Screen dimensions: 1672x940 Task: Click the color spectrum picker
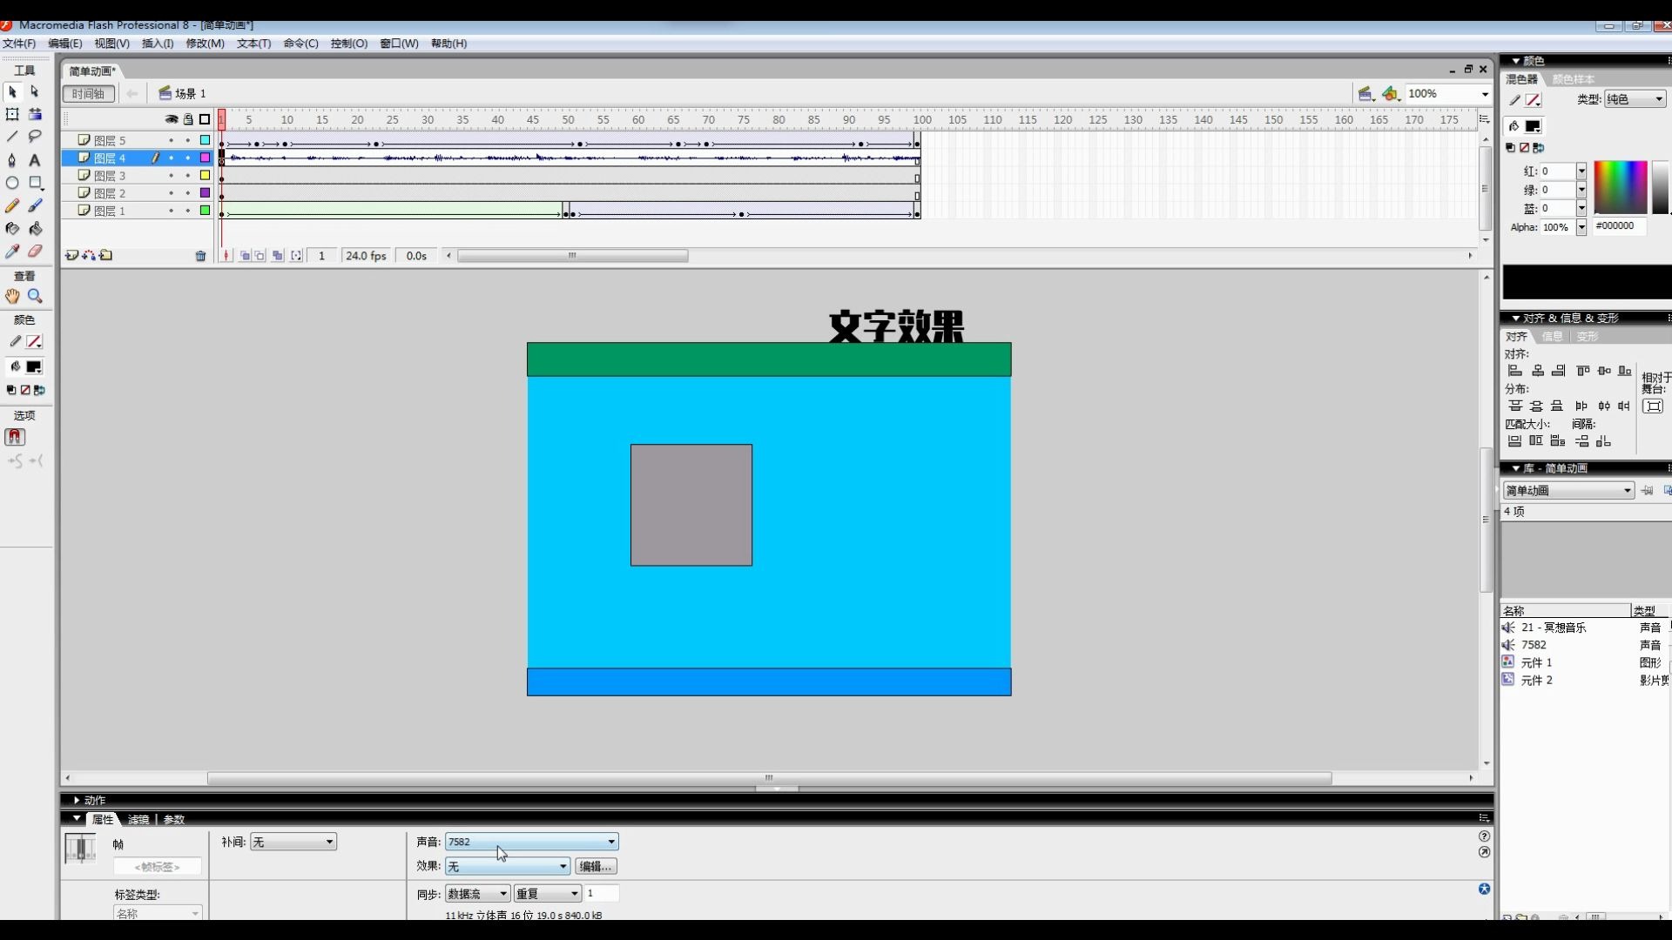point(1620,187)
